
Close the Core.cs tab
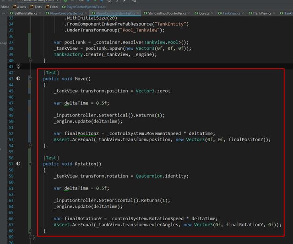212,13
